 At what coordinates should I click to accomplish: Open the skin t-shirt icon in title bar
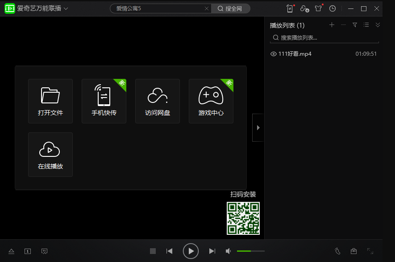[x=318, y=8]
